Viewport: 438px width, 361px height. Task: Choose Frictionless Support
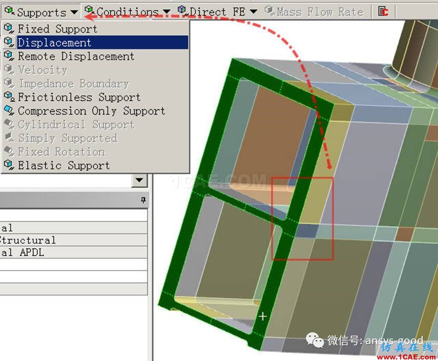(95, 97)
